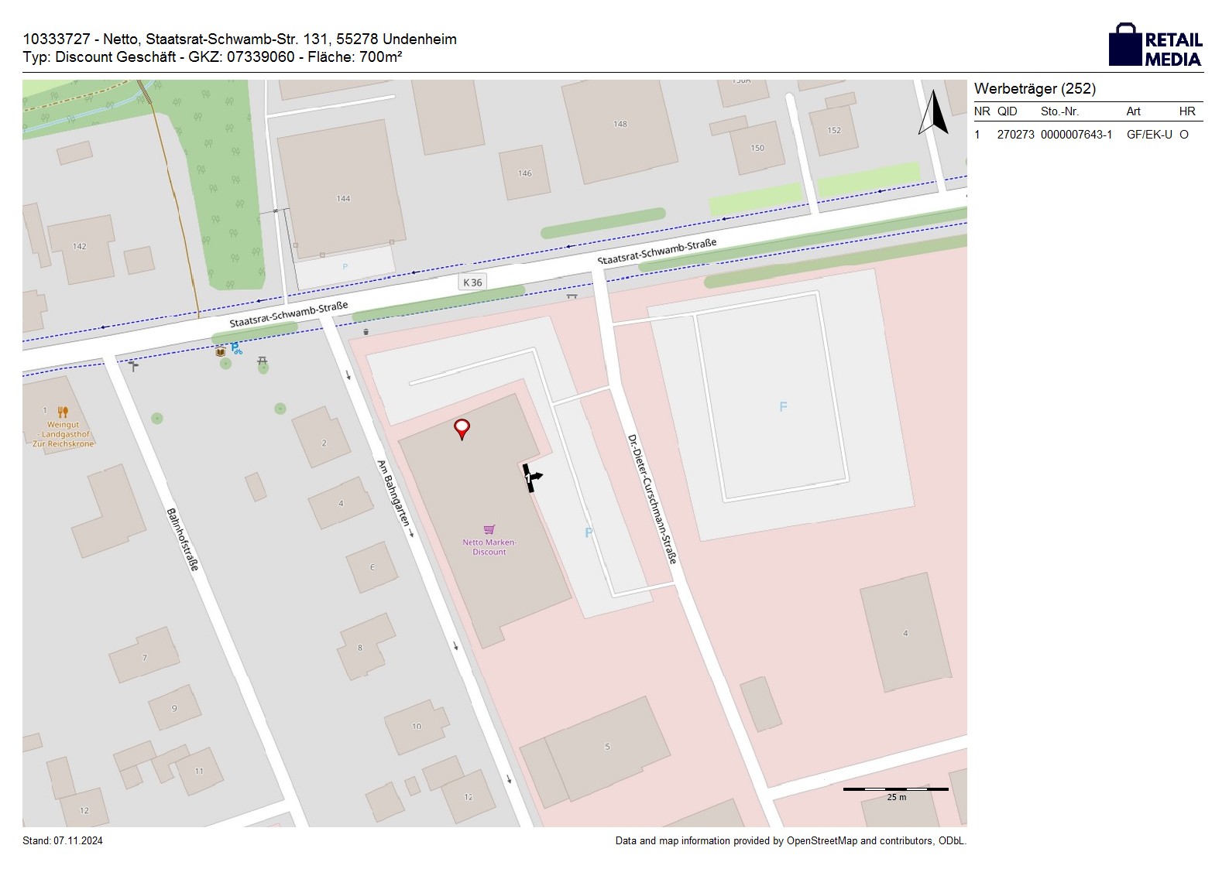Click the Netto Marken-Discount label

tap(489, 547)
